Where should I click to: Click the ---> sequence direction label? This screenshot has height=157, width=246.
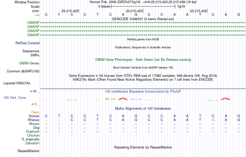point(37,15)
